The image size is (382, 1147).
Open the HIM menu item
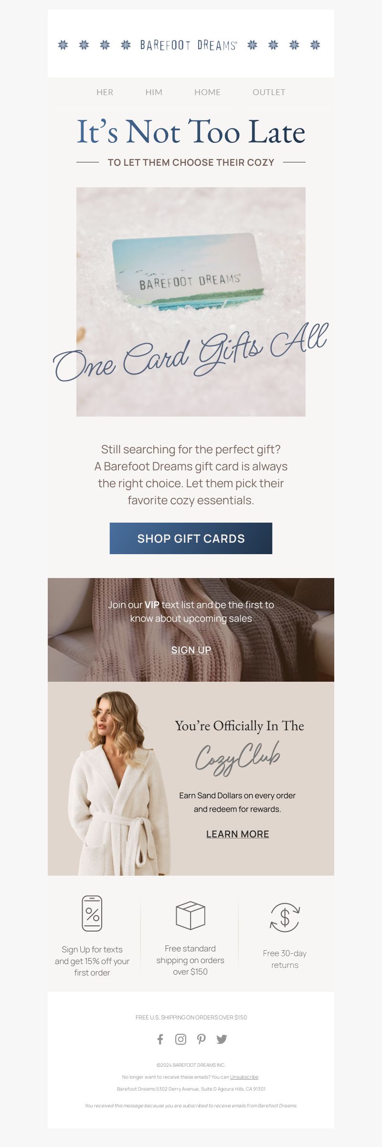click(154, 92)
